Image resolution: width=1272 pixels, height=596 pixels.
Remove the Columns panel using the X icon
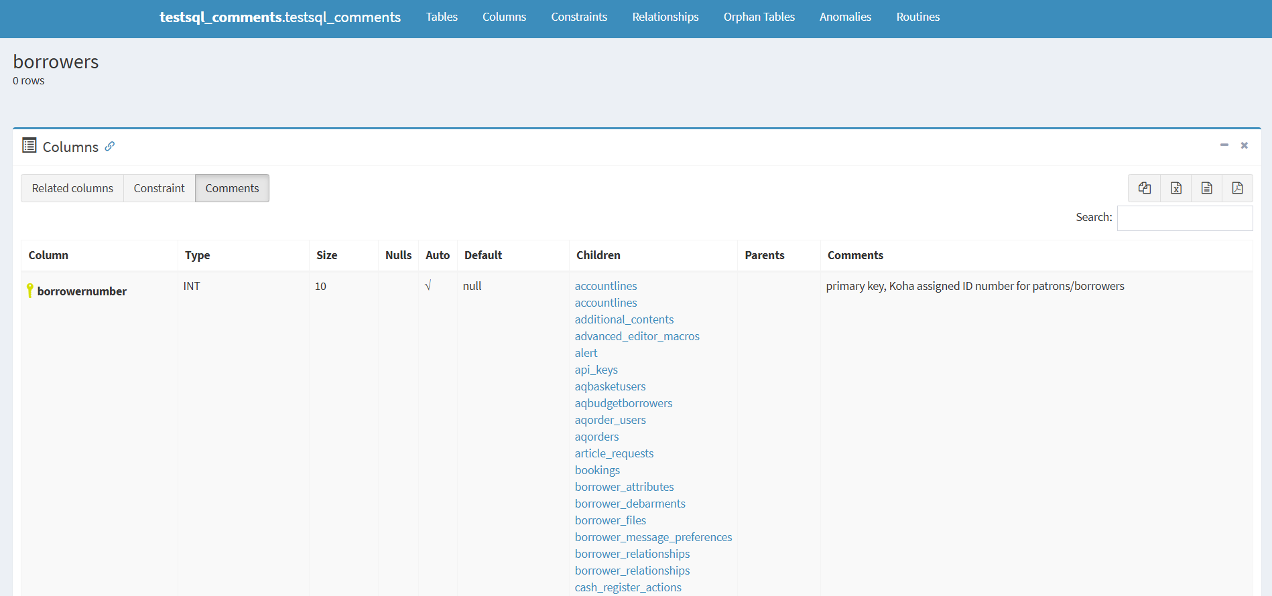coord(1244,145)
